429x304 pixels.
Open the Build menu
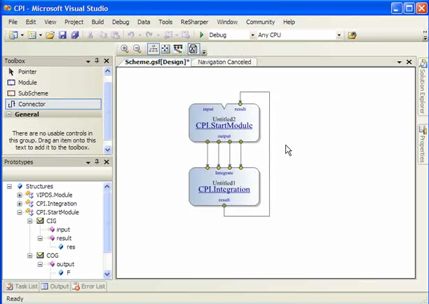point(97,22)
